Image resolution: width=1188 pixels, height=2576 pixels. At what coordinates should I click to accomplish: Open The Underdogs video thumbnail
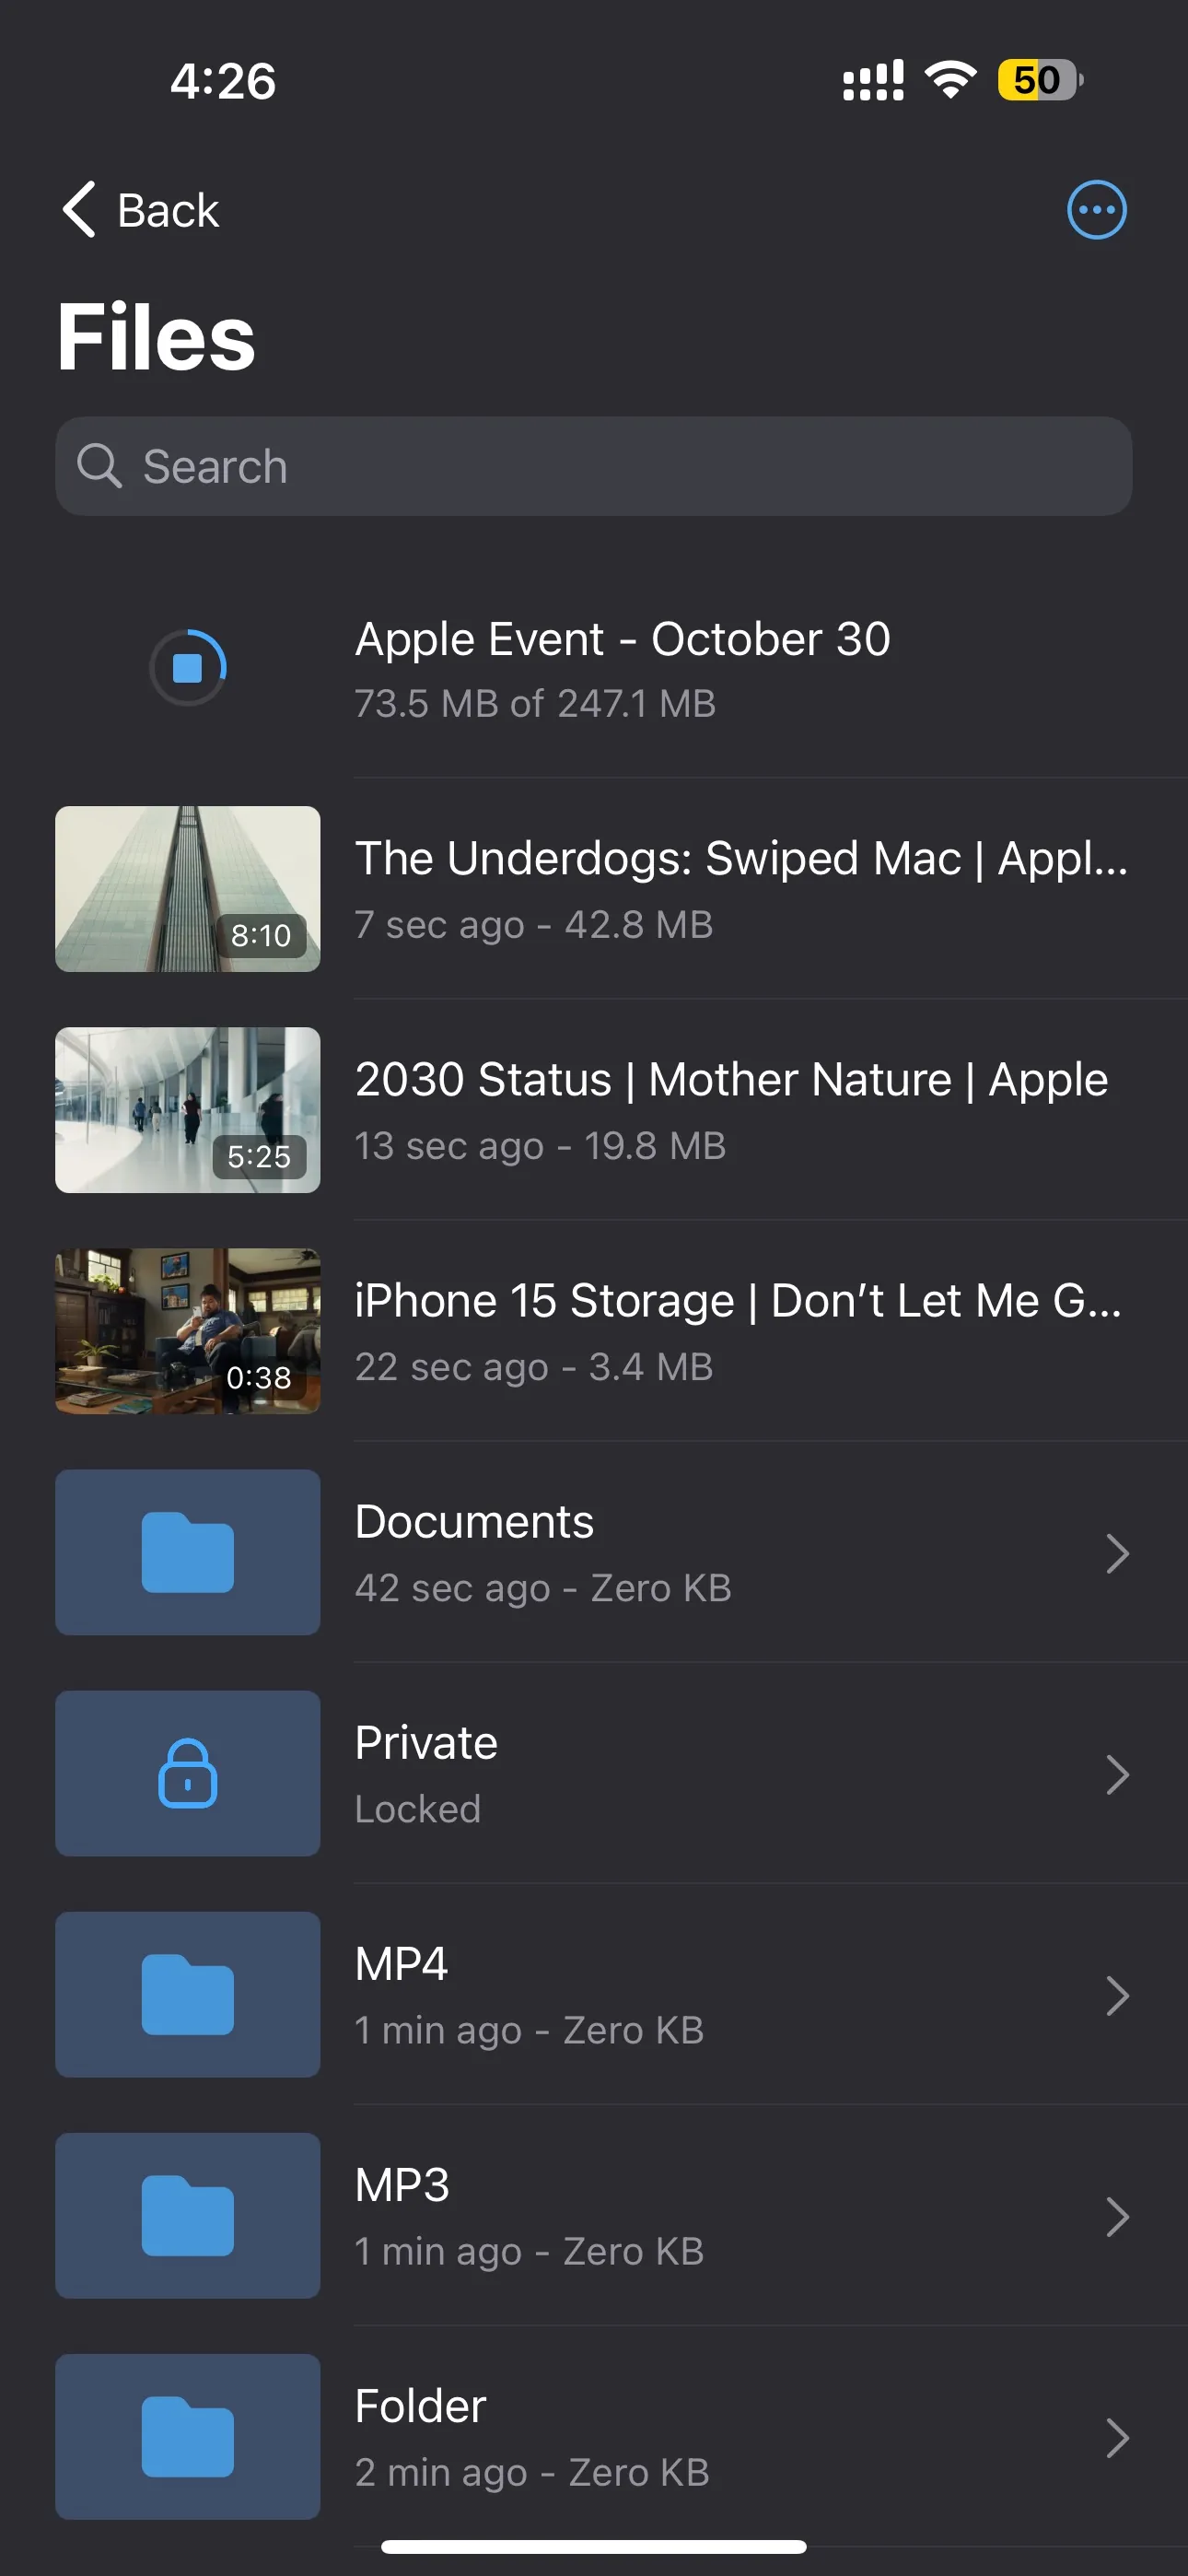[188, 889]
